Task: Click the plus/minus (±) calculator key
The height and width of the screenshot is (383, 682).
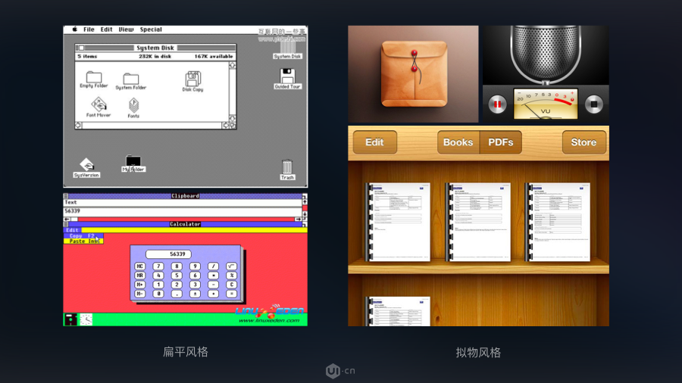Action: click(x=195, y=294)
